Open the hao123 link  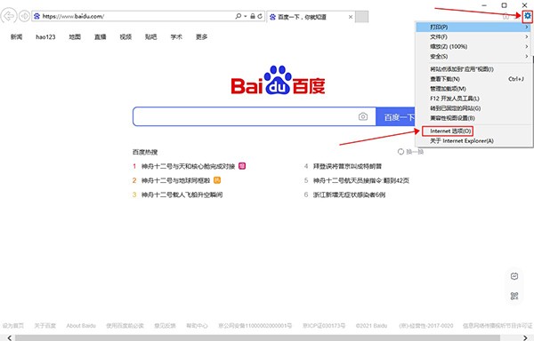point(45,36)
